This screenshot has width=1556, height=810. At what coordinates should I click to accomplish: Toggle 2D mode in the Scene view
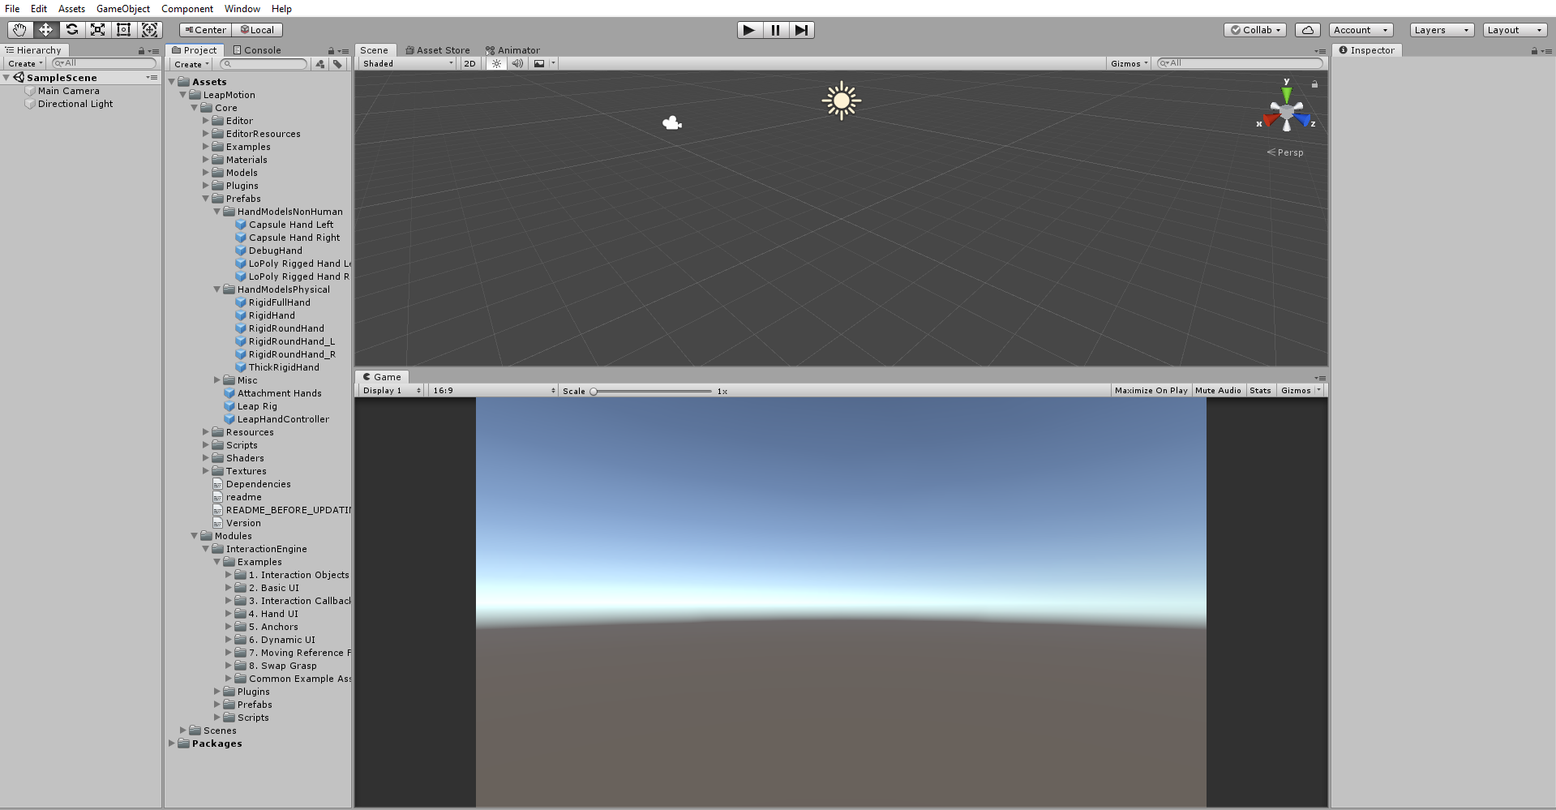tap(470, 63)
